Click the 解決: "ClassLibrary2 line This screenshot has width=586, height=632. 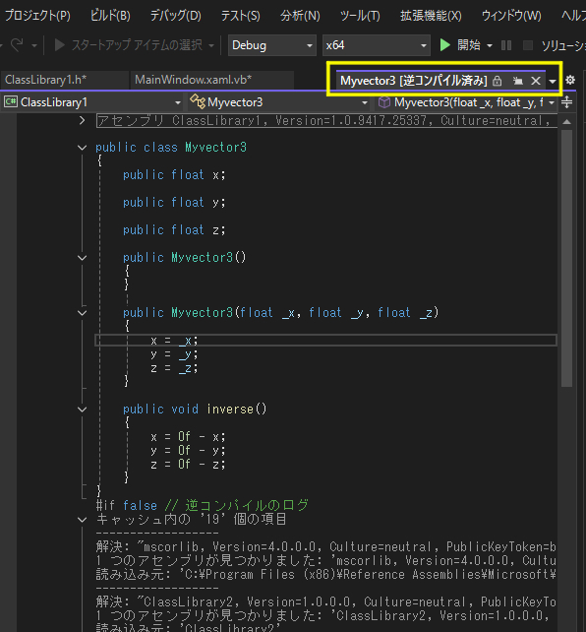point(326,602)
